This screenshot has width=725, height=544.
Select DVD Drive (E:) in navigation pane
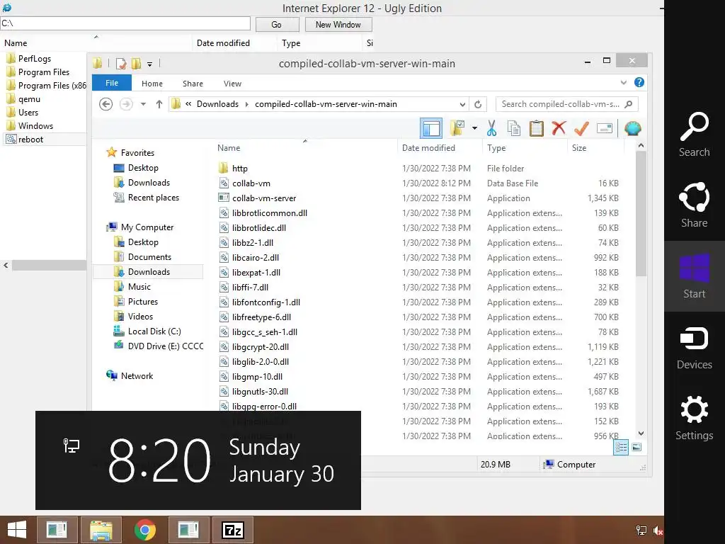158,346
